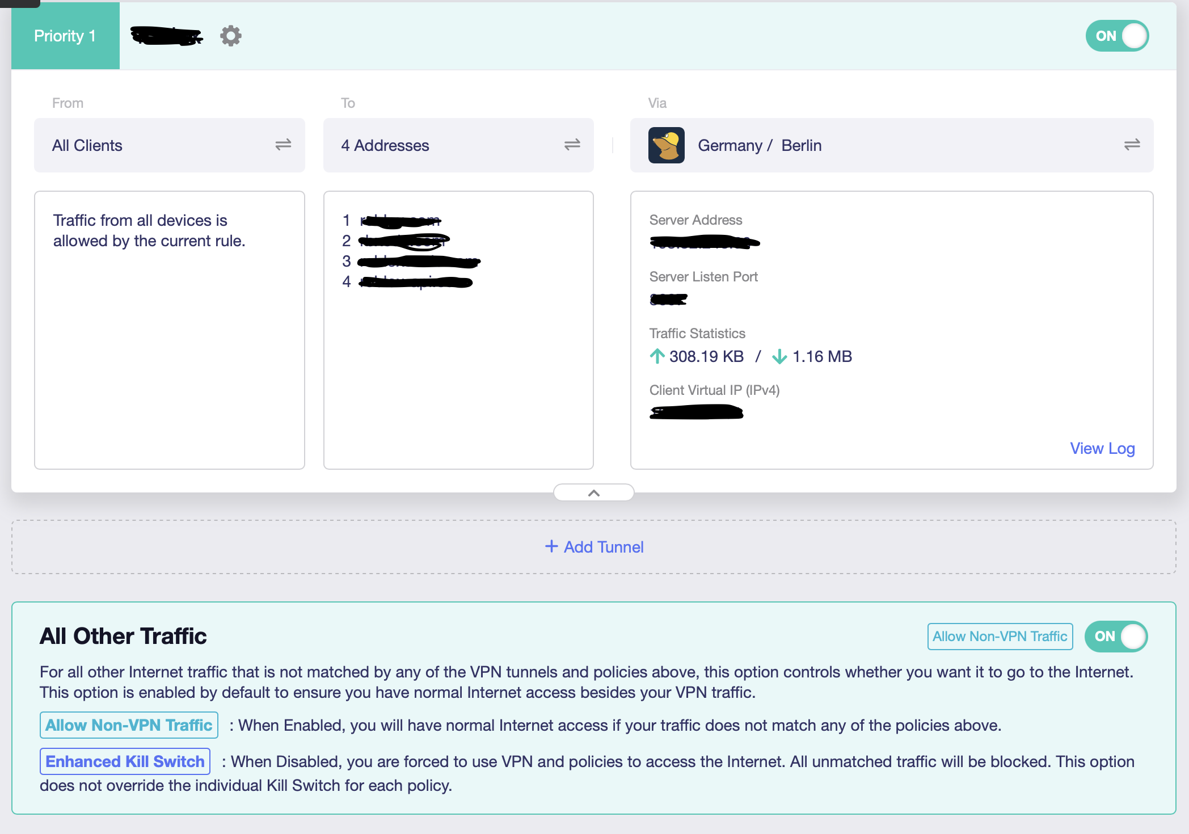Disable the All Other Traffic switch
1189x834 pixels.
[1116, 636]
